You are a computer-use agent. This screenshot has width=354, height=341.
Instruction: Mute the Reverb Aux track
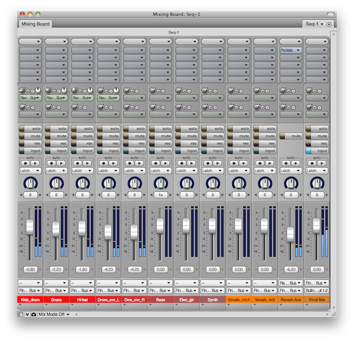[291, 136]
